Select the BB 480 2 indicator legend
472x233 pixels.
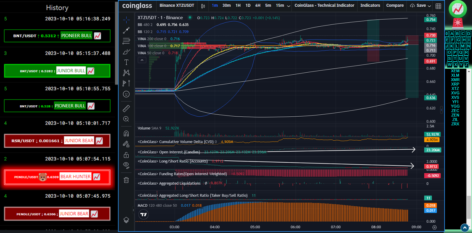click(x=146, y=24)
